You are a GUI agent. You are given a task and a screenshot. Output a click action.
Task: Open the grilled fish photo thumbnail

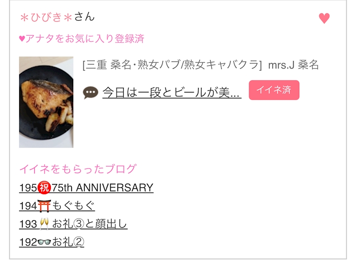[46, 102]
